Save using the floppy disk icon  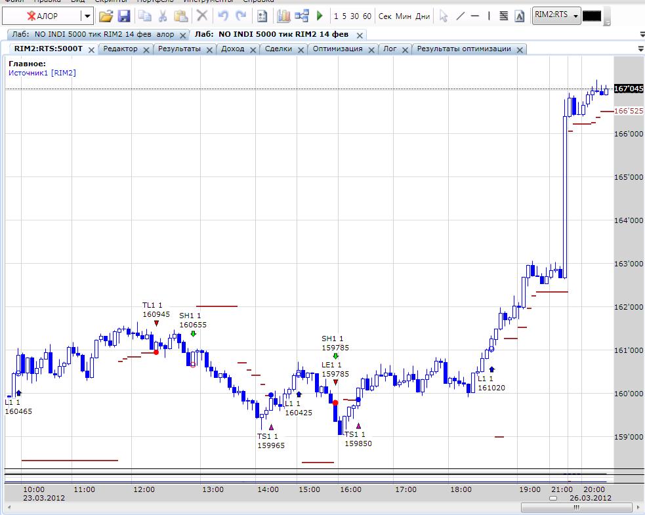pos(124,16)
